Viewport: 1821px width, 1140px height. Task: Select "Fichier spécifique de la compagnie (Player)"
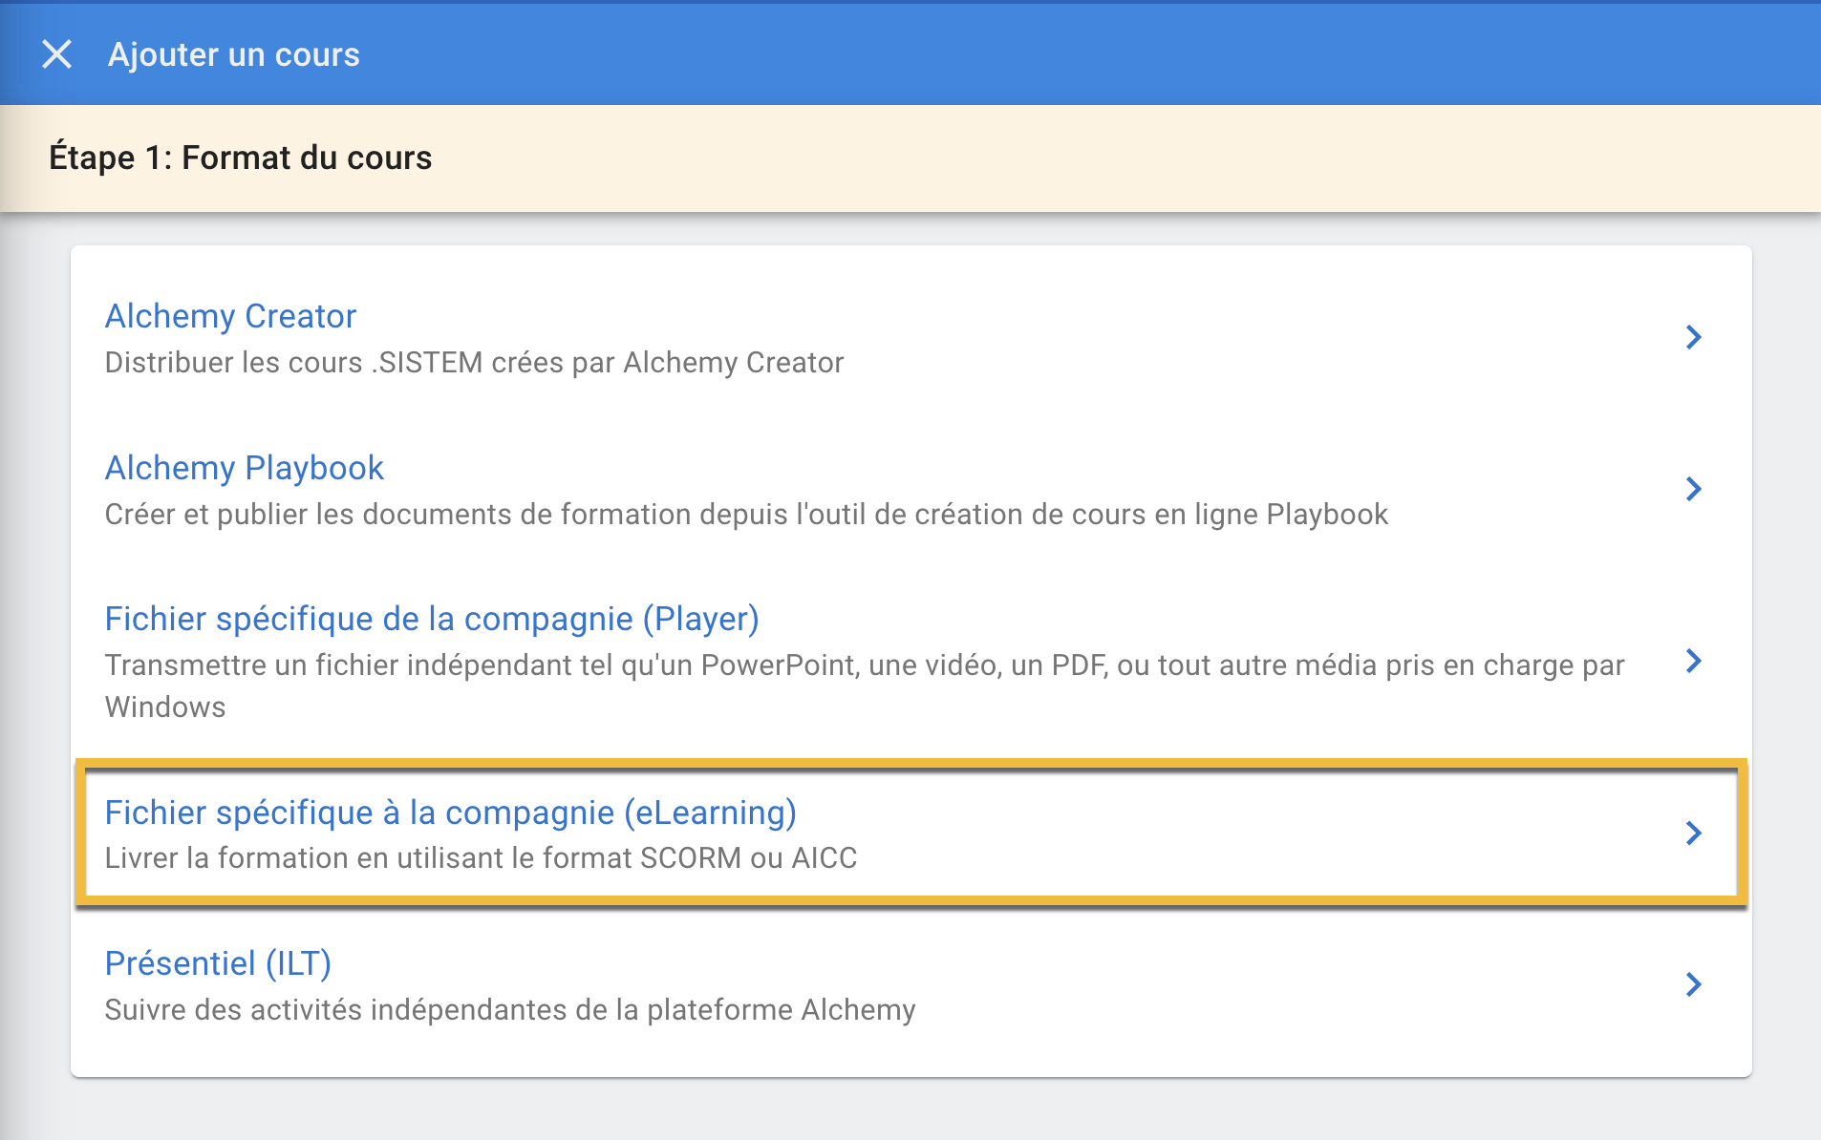tap(431, 618)
